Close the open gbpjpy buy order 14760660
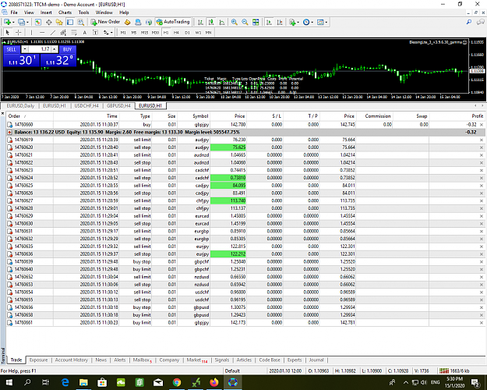 pos(482,125)
